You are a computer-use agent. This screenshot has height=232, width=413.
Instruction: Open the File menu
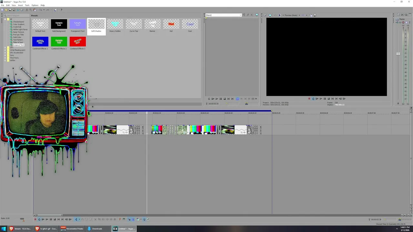point(3,5)
